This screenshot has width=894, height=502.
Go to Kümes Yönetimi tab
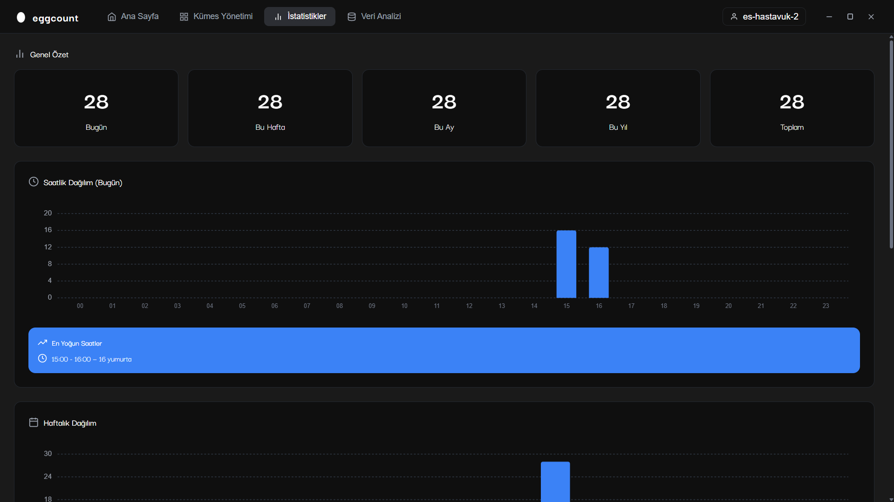click(x=216, y=17)
